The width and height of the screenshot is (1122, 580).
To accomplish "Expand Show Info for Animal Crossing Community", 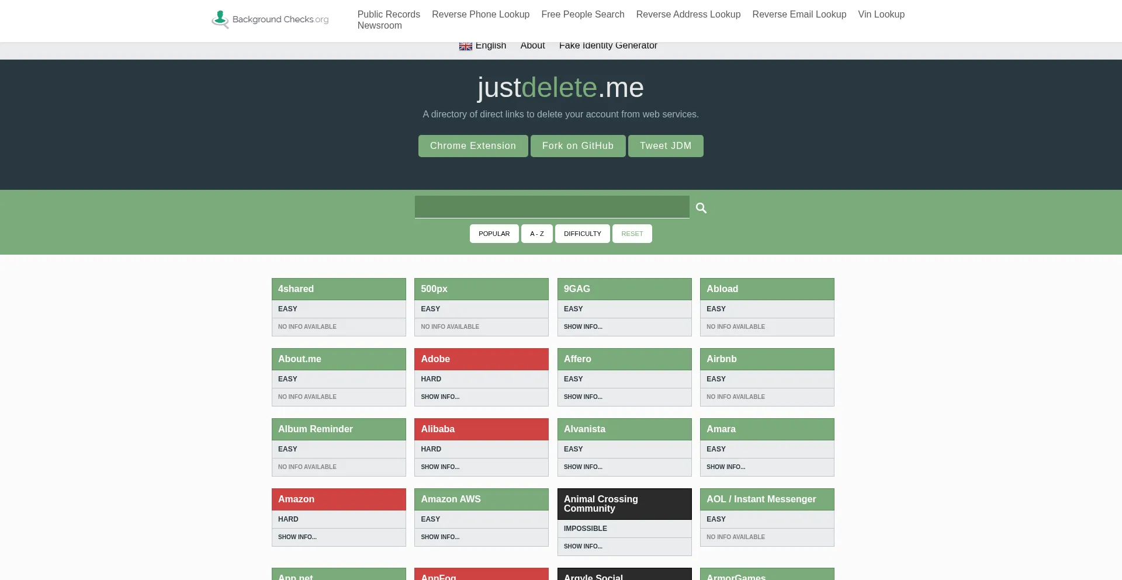I will pyautogui.click(x=583, y=547).
